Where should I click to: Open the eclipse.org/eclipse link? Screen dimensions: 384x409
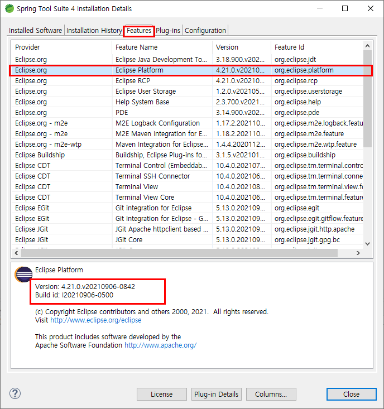96,320
